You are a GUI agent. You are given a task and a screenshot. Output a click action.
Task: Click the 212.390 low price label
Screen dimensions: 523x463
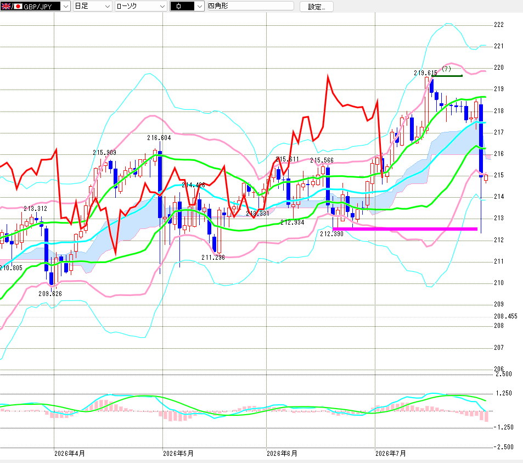coord(331,233)
